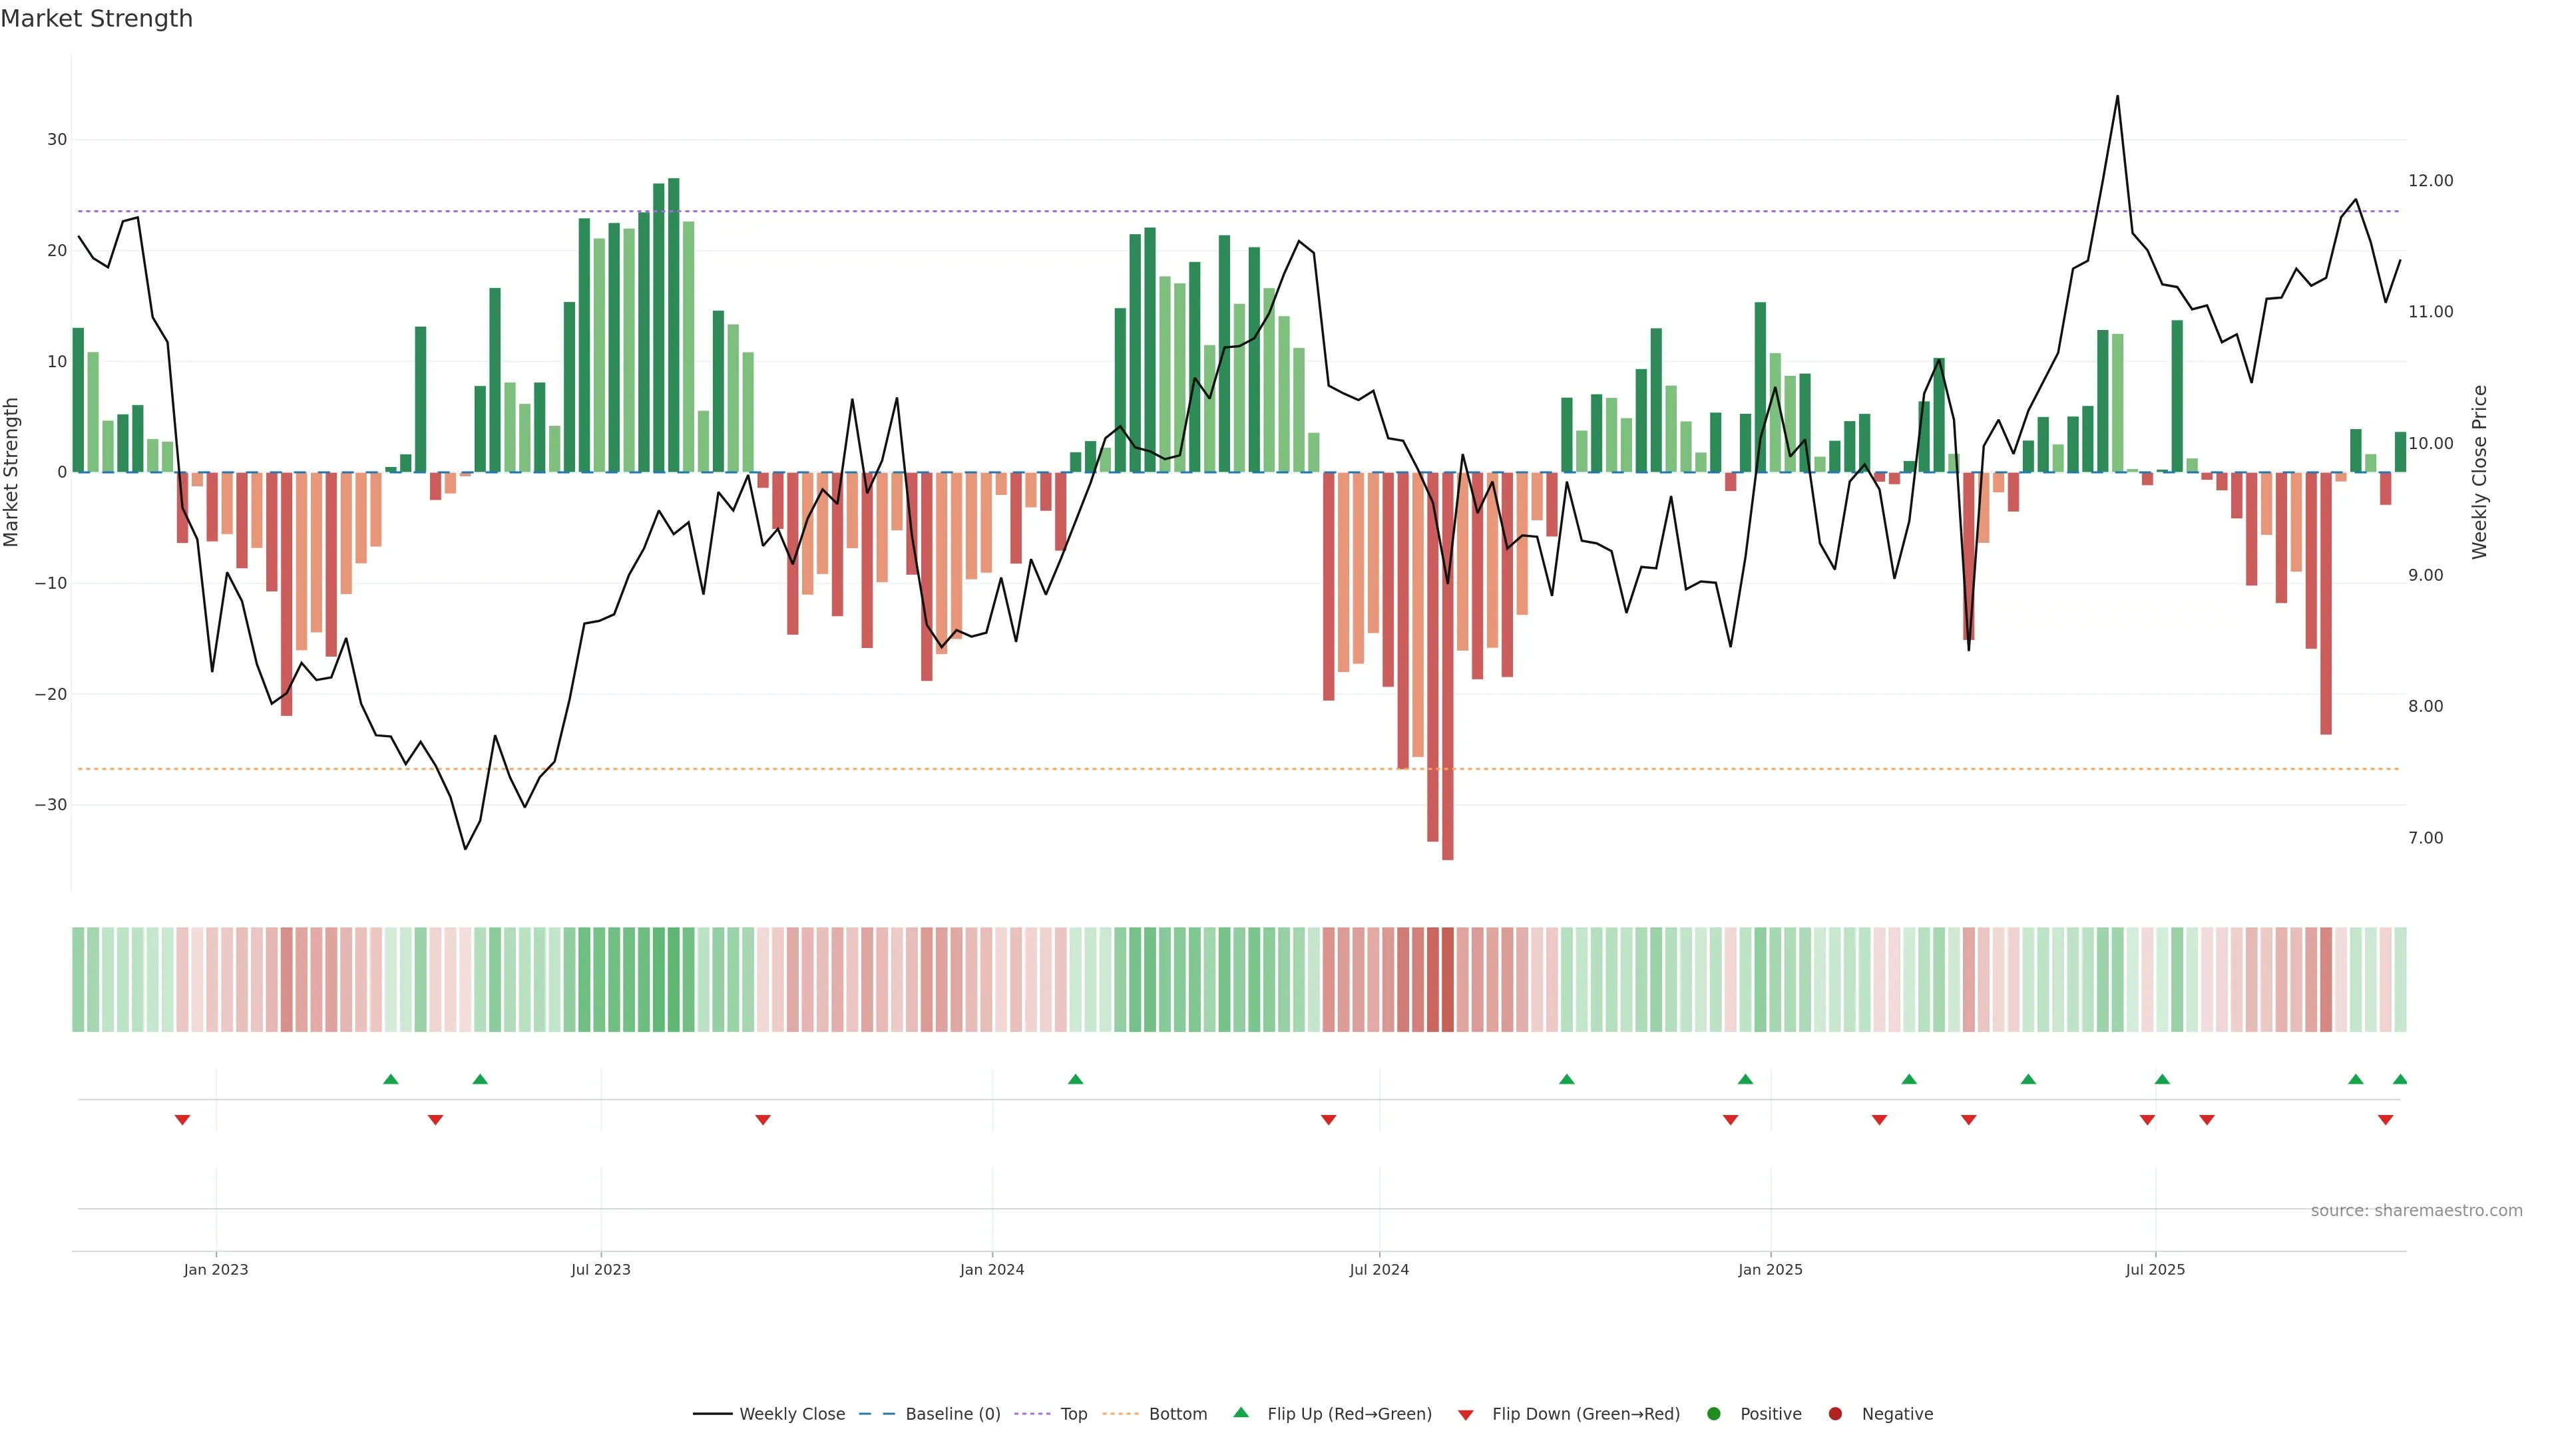Click the Flip Up green triangle legend icon

pos(1240,1412)
